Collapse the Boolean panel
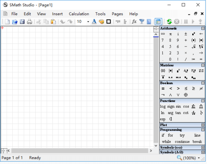The image size is (207, 164). [203, 83]
